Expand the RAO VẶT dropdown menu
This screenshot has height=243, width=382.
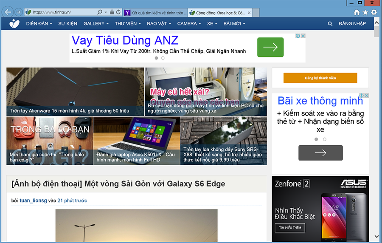pyautogui.click(x=159, y=24)
